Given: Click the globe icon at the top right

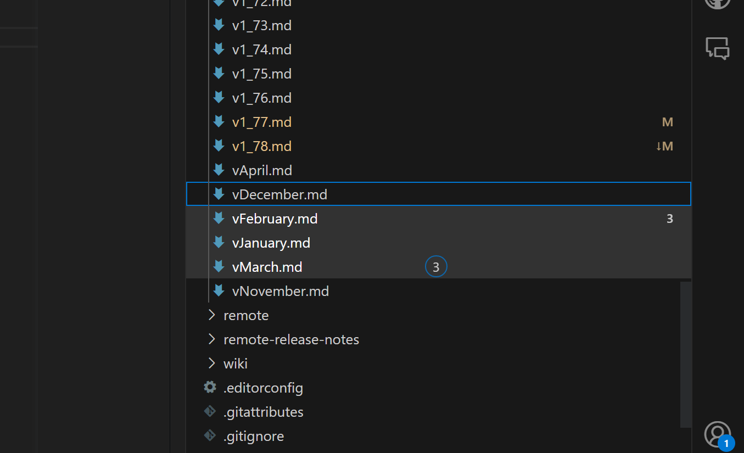Looking at the screenshot, I should click(x=717, y=4).
